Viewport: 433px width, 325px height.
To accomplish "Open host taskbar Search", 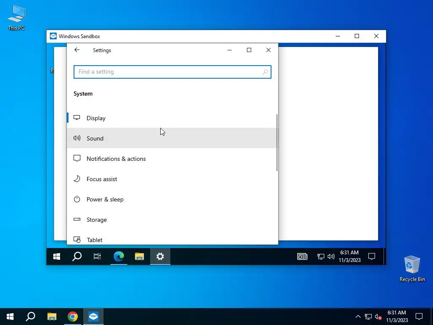I will tap(30, 317).
